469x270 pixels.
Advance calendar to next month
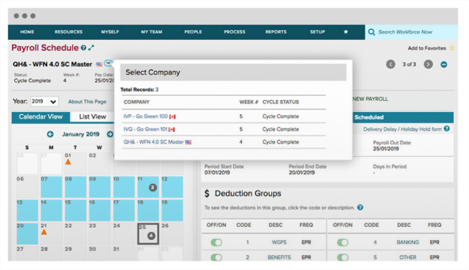[x=110, y=134]
